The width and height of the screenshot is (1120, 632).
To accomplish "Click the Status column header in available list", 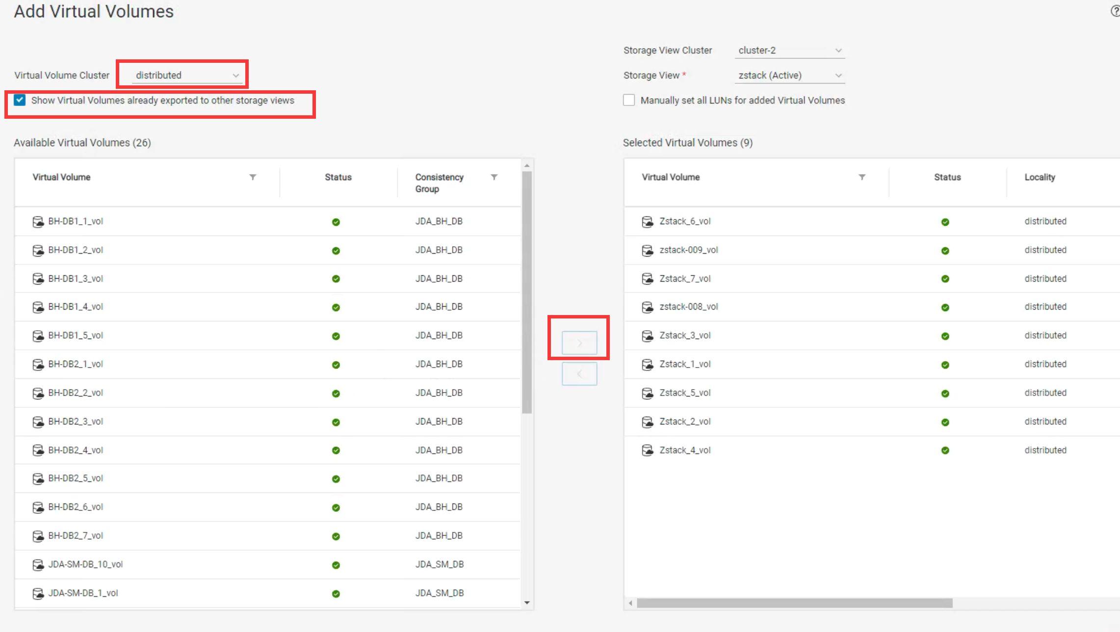I will pyautogui.click(x=338, y=177).
